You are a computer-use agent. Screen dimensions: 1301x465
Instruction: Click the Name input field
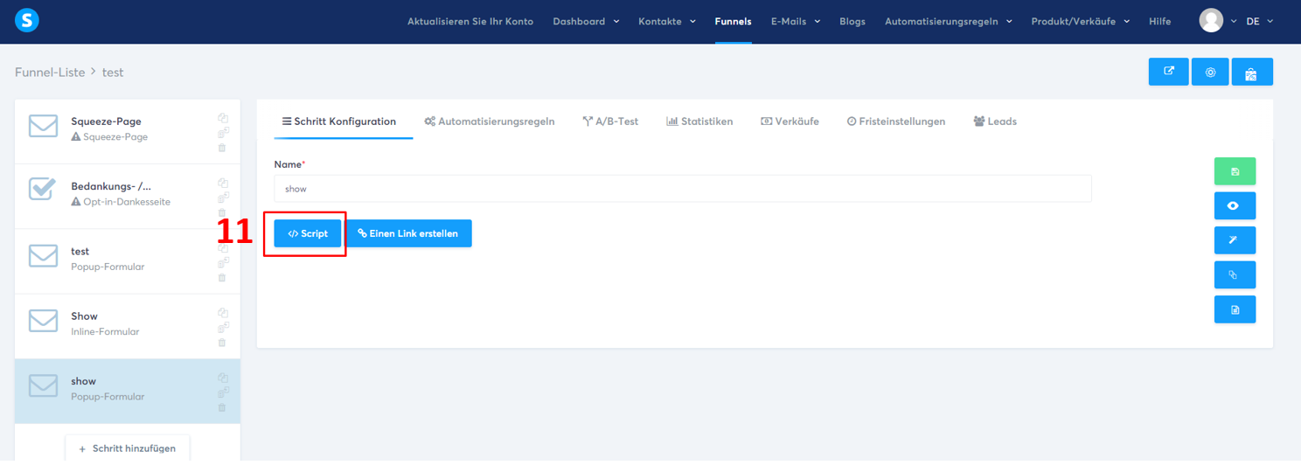point(683,189)
